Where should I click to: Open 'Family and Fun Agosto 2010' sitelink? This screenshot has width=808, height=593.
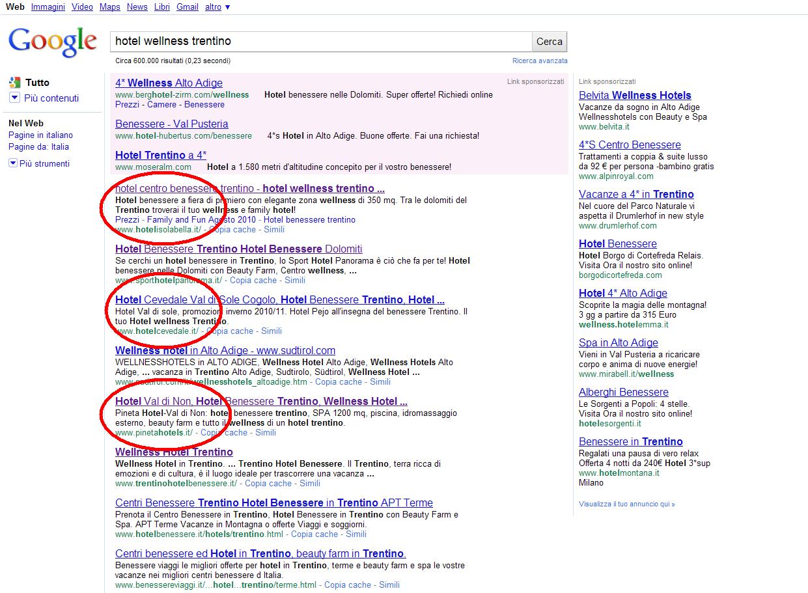tap(202, 219)
